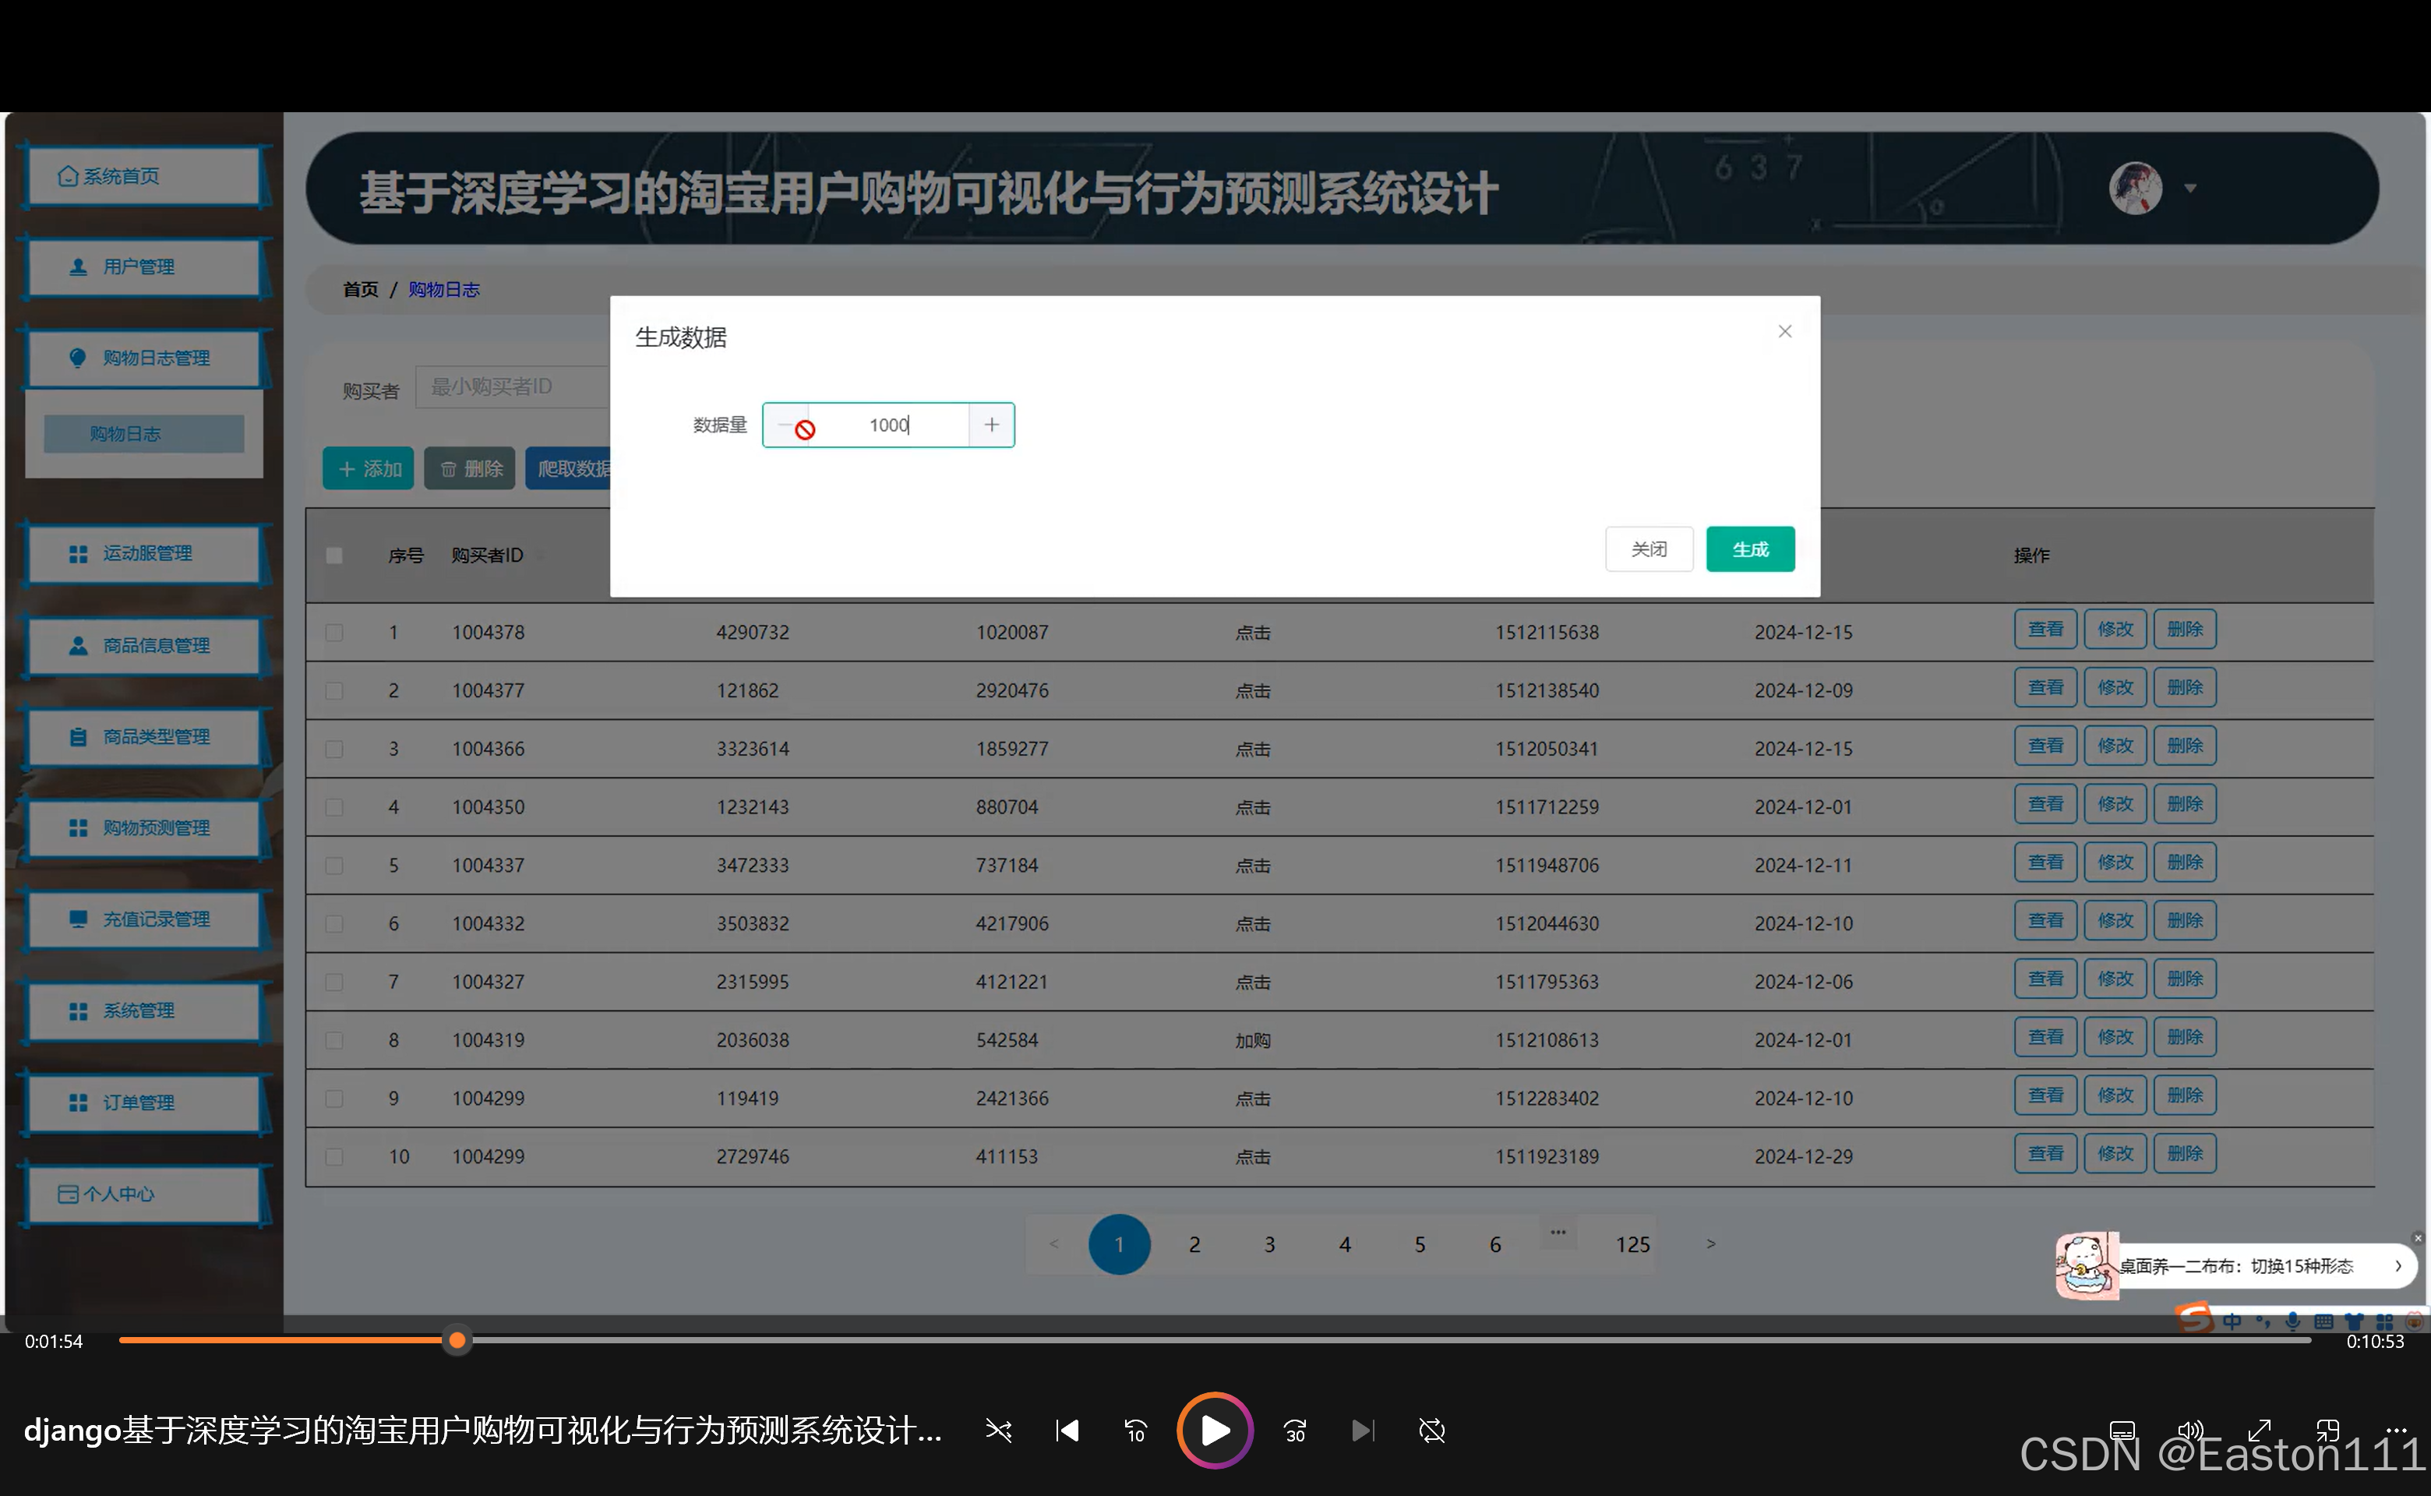Image resolution: width=2431 pixels, height=1496 pixels.
Task: Close the 生成数据 dialog with the X
Action: tap(1785, 331)
